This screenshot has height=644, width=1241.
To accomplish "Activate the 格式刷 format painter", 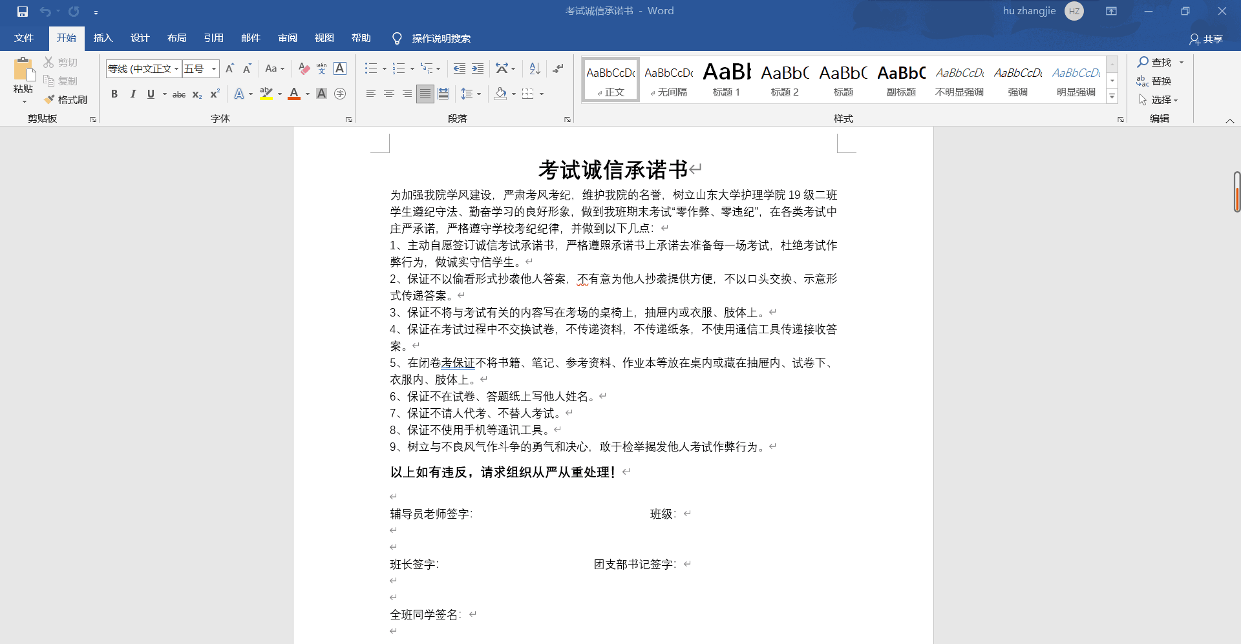I will point(66,99).
